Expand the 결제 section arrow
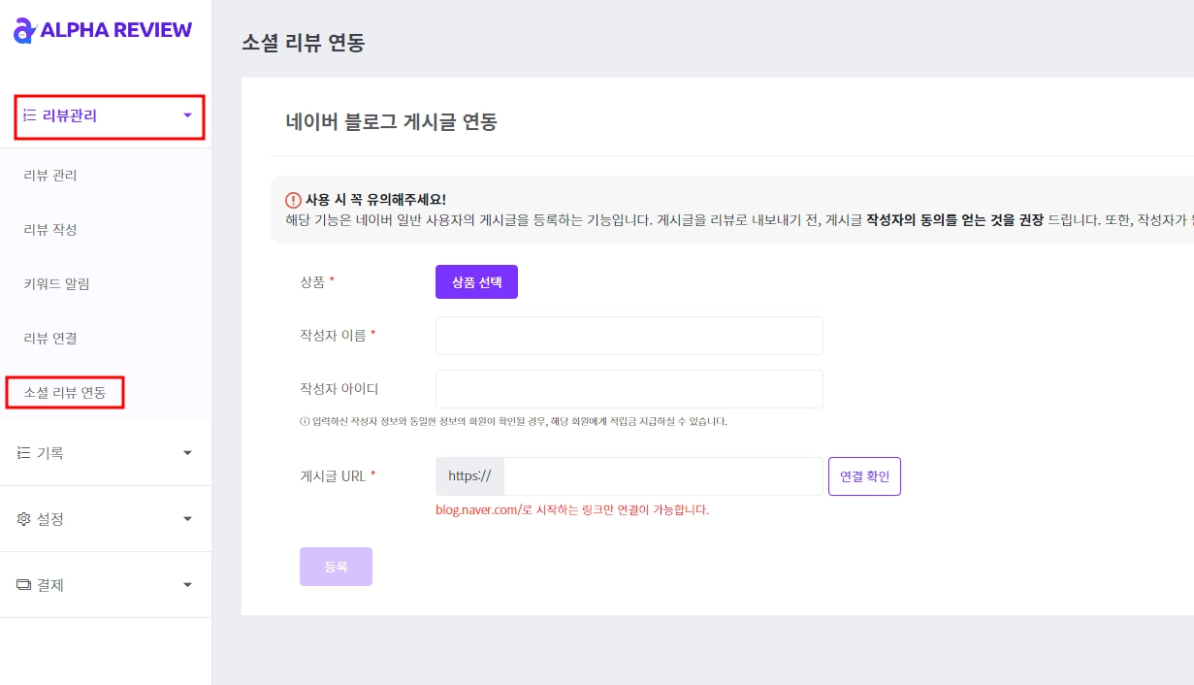 (187, 585)
